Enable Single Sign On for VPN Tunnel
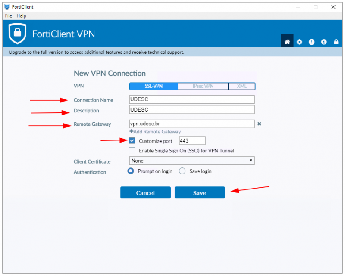This screenshot has width=345, height=276. [x=132, y=151]
